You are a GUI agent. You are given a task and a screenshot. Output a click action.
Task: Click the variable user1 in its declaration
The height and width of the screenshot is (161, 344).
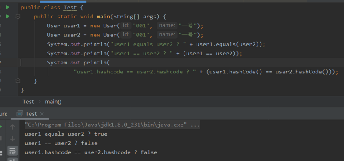click(72, 26)
